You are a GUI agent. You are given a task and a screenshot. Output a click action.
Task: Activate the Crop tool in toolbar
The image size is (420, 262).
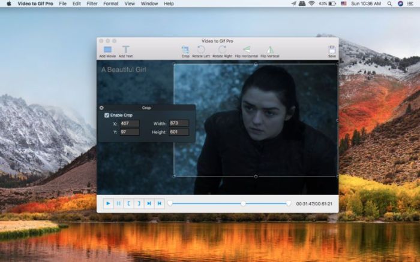pos(185,50)
